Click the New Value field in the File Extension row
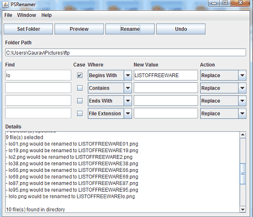Viewport: 253px width, 217px height. (166, 113)
